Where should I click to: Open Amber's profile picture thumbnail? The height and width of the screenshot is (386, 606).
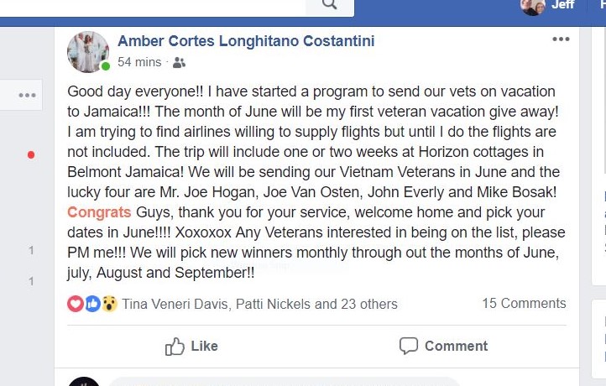pyautogui.click(x=88, y=52)
